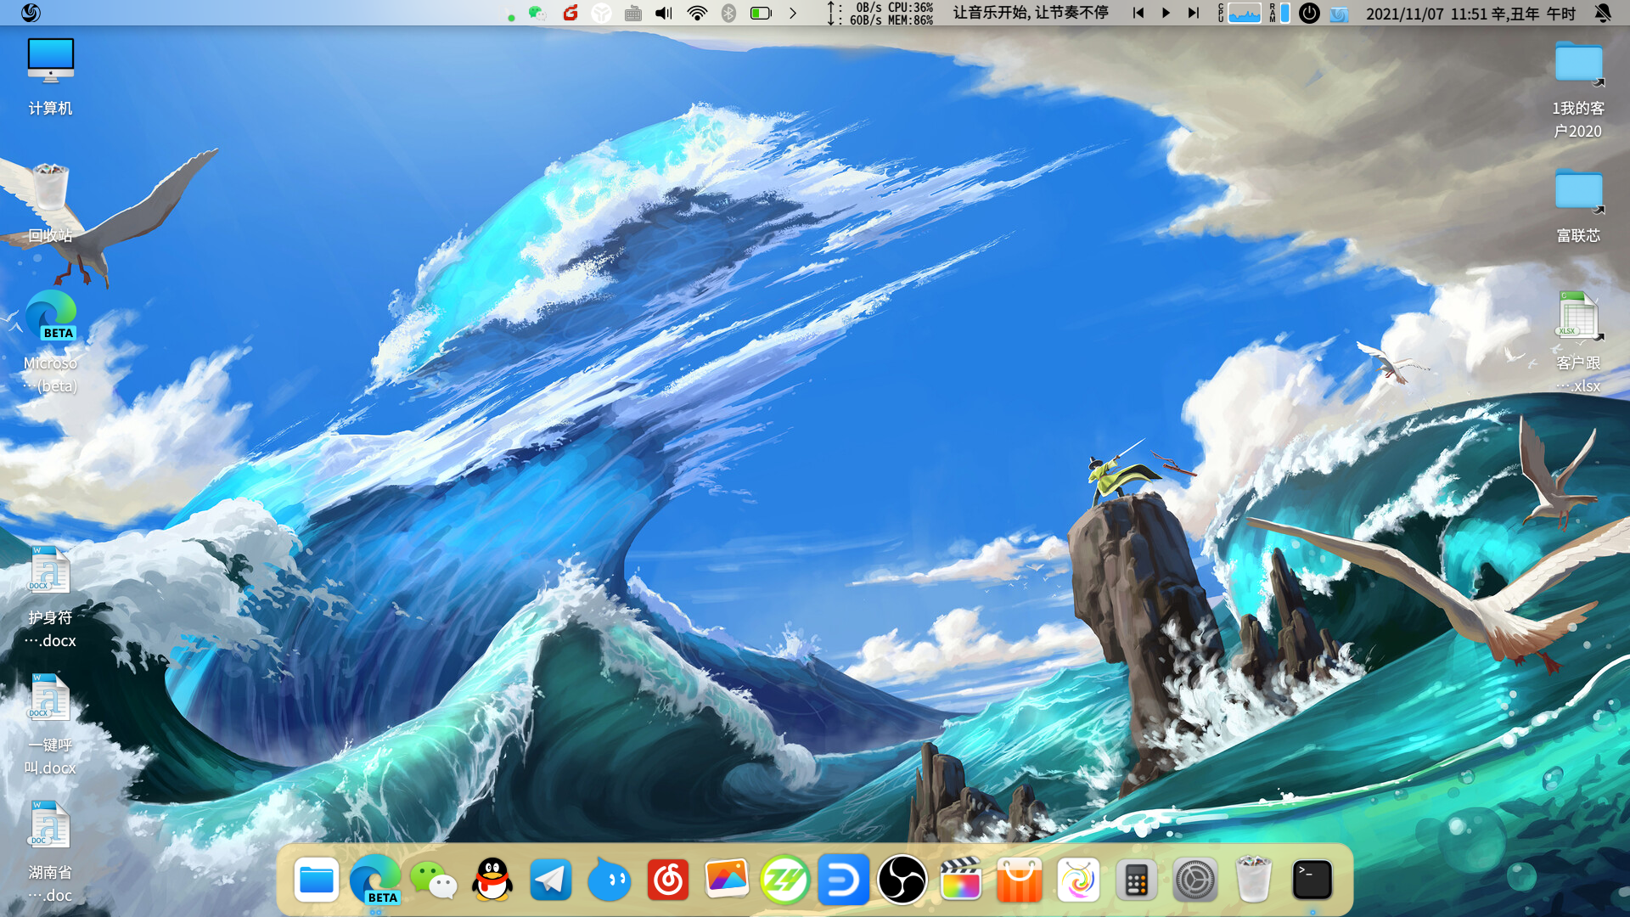
Task: Open the App Store shopping bag icon
Action: pos(1019,880)
